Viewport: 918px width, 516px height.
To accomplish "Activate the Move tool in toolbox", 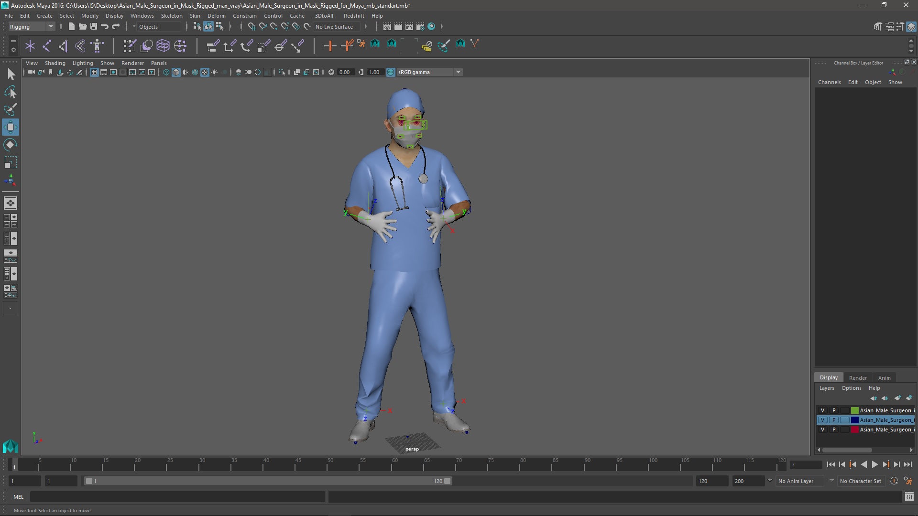I will tap(11, 127).
